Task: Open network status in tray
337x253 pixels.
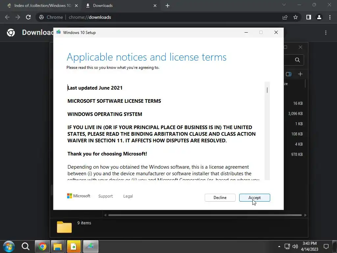Action: 287,246
